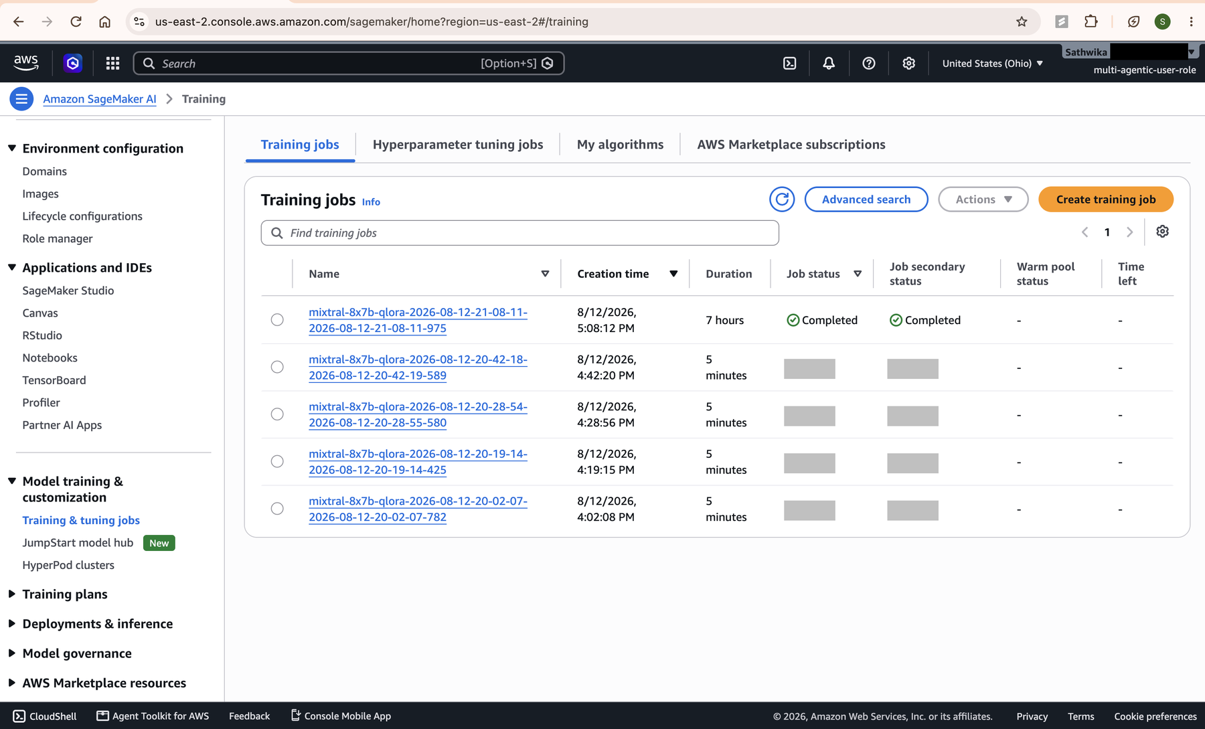Viewport: 1205px width, 729px height.
Task: Open table preferences gear icon
Action: [x=1163, y=232]
